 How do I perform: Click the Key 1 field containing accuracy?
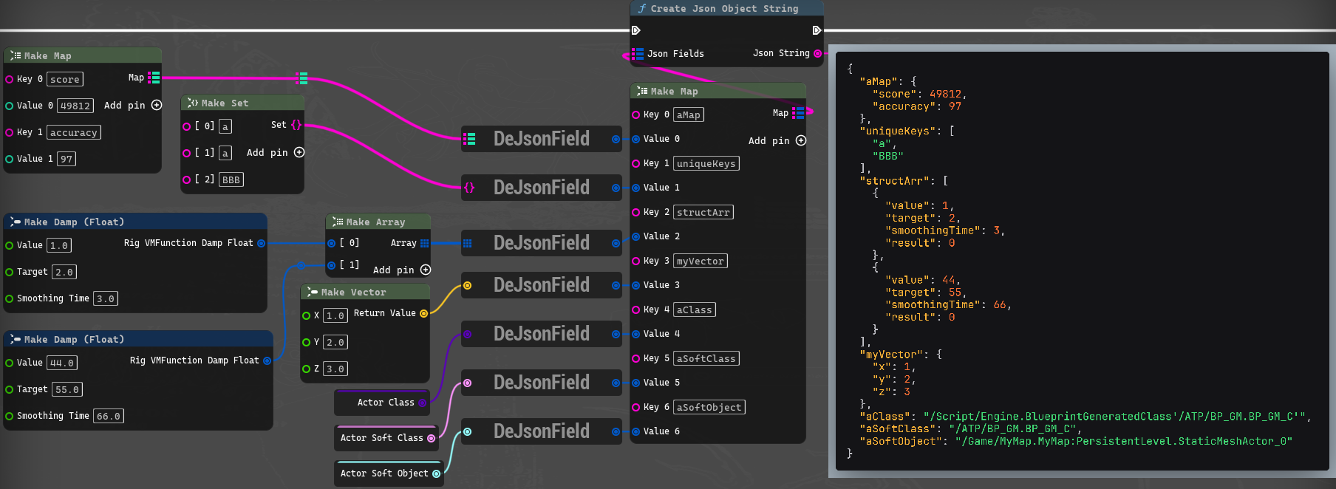point(74,132)
